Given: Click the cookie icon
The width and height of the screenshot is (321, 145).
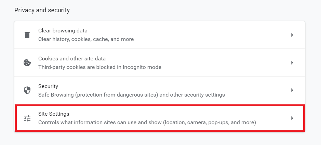Looking at the screenshot, I should (27, 63).
